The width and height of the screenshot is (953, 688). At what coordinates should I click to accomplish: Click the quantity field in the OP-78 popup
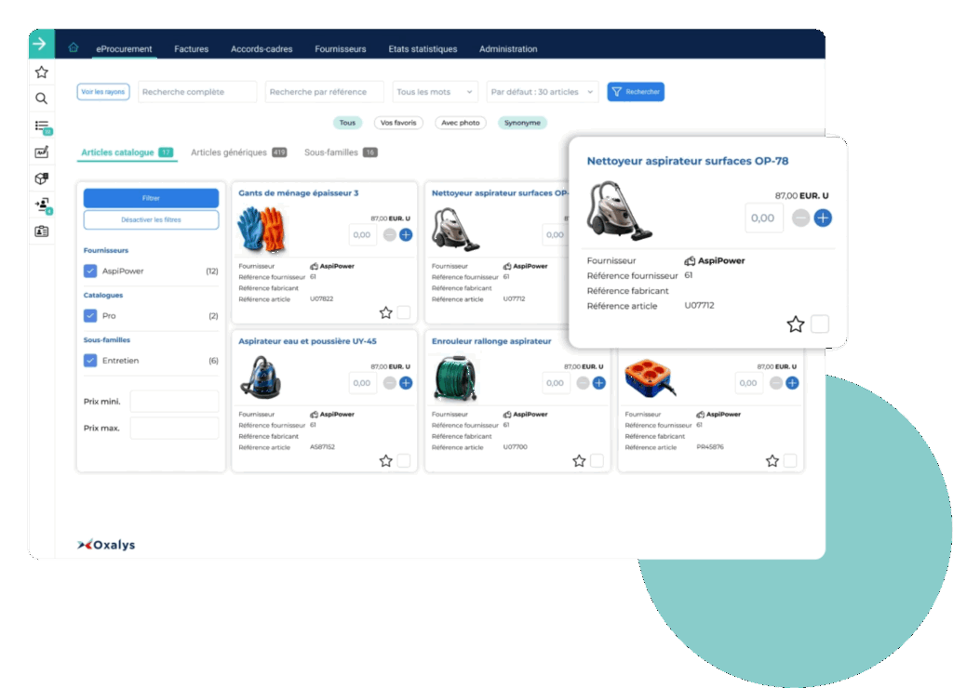coord(763,218)
